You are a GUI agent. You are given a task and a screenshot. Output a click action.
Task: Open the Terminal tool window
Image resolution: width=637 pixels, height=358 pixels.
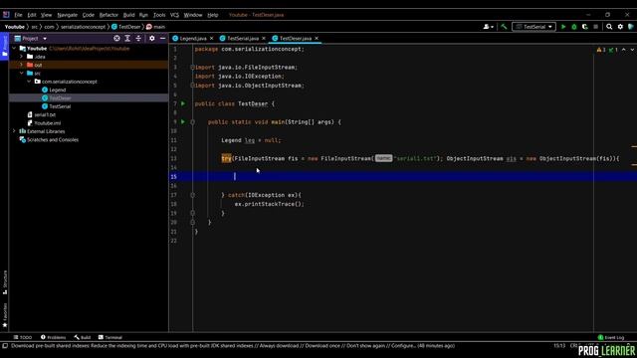pyautogui.click(x=110, y=337)
